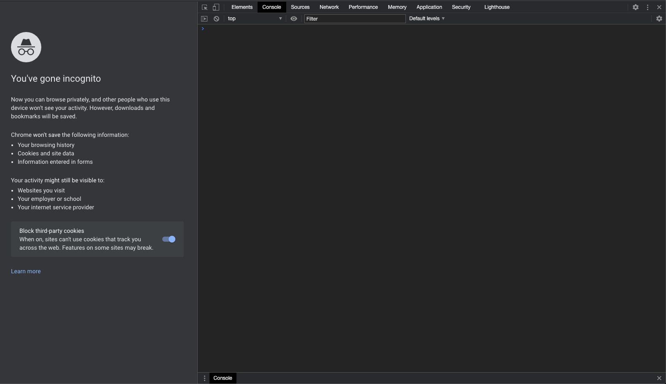
Task: Activate the inspect element picker icon
Action: [x=205, y=7]
